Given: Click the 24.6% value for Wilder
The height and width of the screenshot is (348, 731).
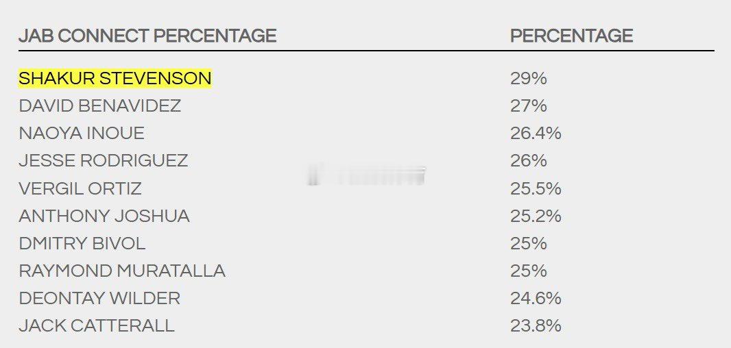Looking at the screenshot, I should click(x=536, y=298).
